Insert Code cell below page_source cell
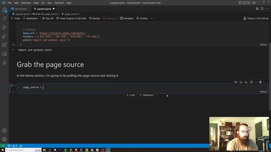271x152 pixels. pyautogui.click(x=131, y=95)
